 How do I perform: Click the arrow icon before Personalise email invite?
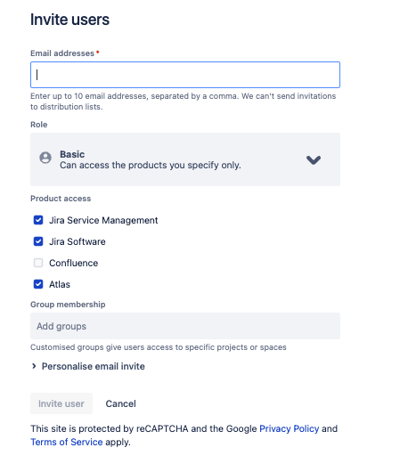(x=34, y=366)
